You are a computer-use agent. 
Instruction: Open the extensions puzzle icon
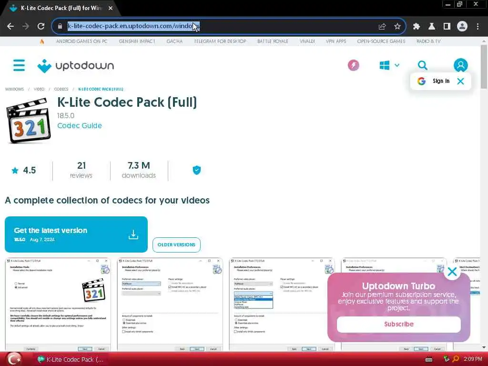(417, 26)
